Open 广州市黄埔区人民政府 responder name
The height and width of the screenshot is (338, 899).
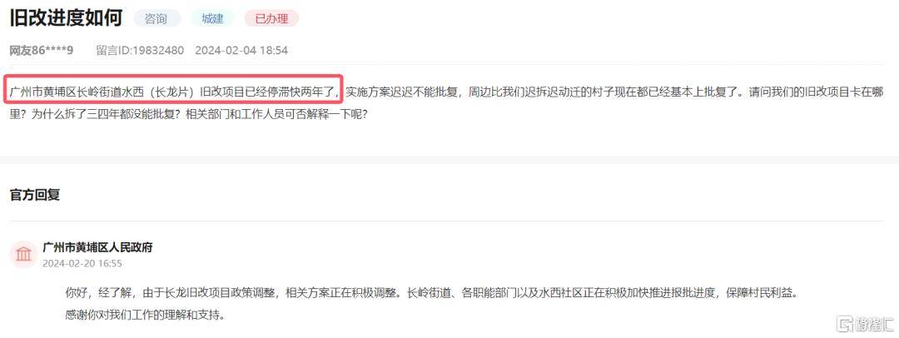click(97, 247)
